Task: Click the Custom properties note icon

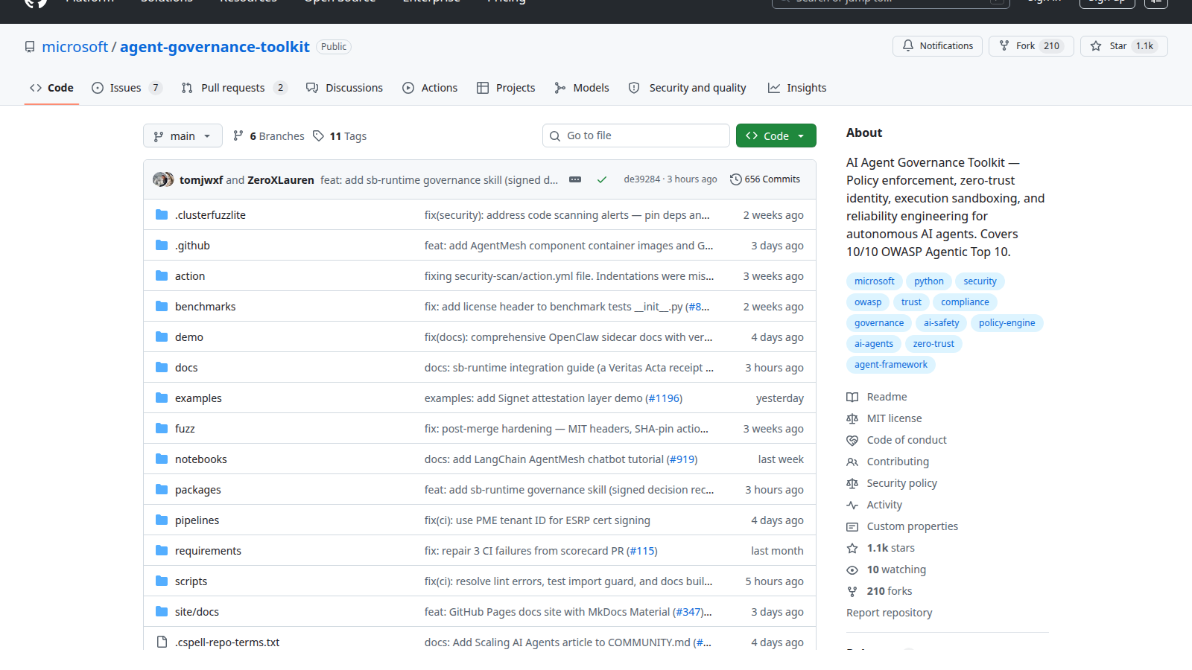Action: [x=852, y=526]
